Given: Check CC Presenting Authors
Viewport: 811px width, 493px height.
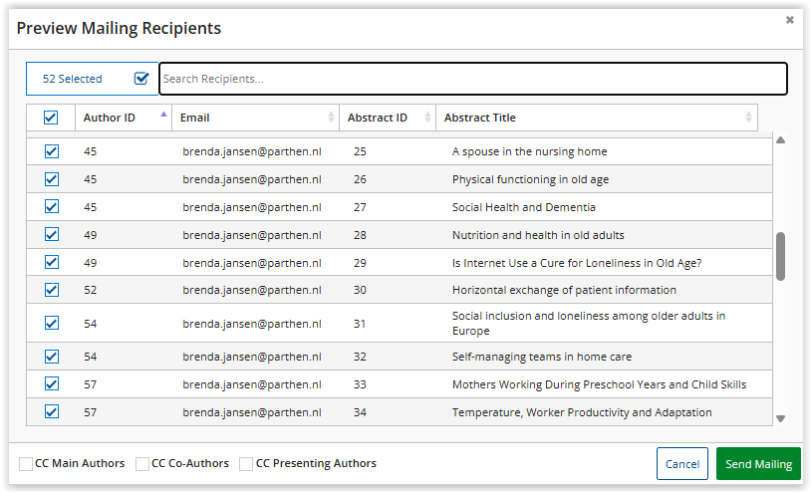Looking at the screenshot, I should (x=246, y=464).
